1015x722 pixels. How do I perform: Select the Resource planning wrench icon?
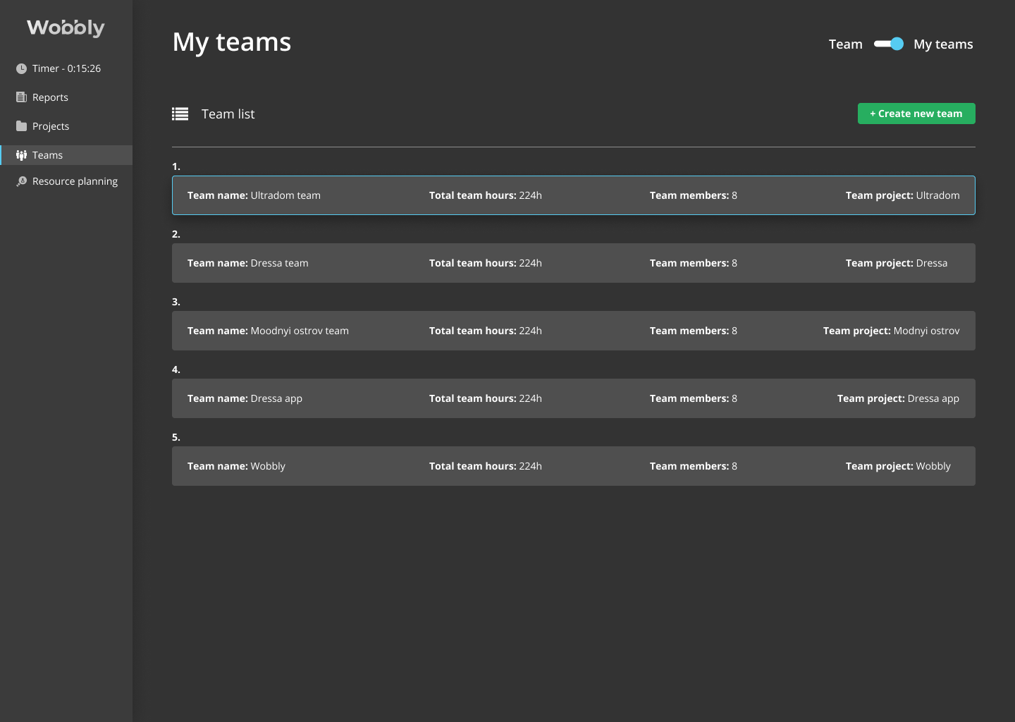(20, 180)
